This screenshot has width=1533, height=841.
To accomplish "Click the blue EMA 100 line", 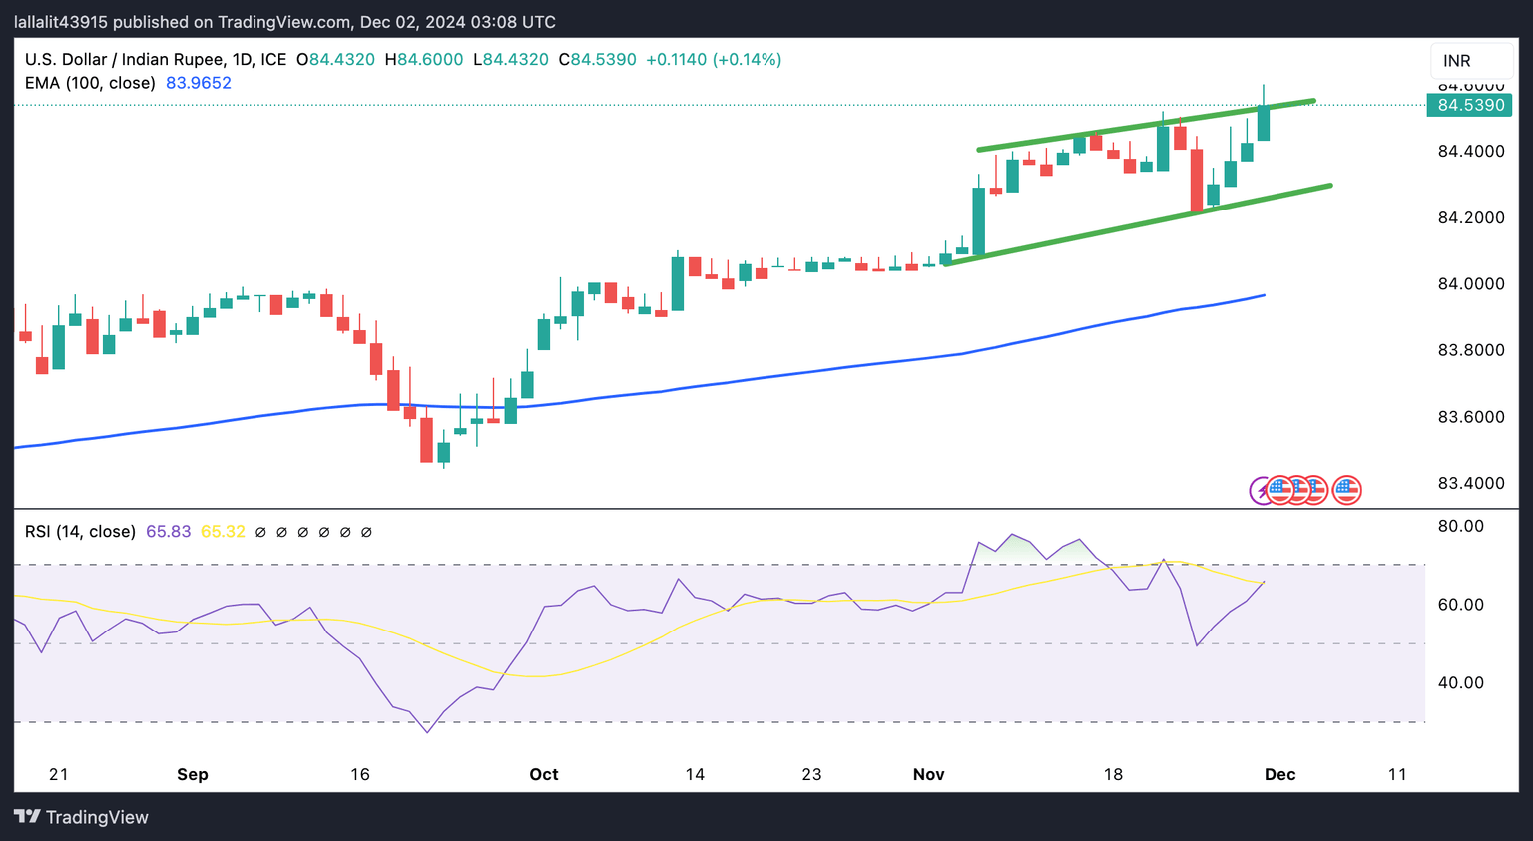I will pyautogui.click(x=699, y=385).
